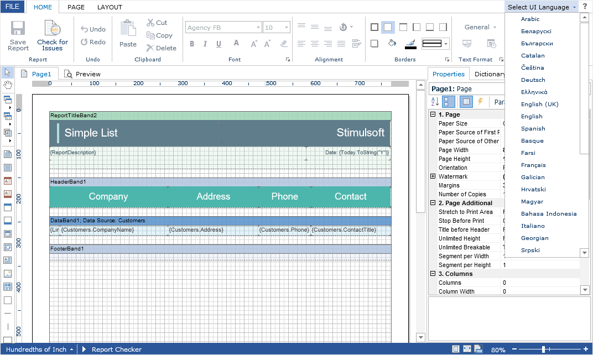Expand the Watermark property group
The height and width of the screenshot is (355, 593).
[x=433, y=176]
